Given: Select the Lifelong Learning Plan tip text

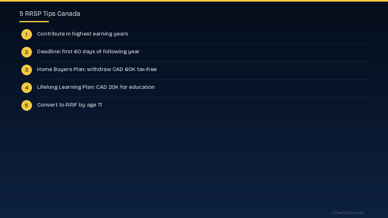Looking at the screenshot, I should tap(96, 87).
